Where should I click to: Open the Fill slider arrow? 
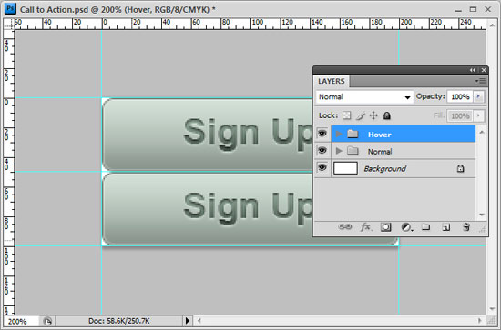pos(478,115)
